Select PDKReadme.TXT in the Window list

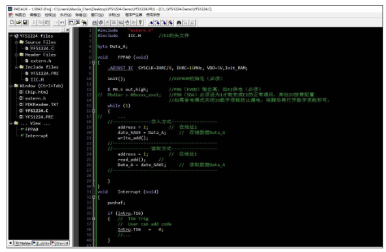[42, 104]
